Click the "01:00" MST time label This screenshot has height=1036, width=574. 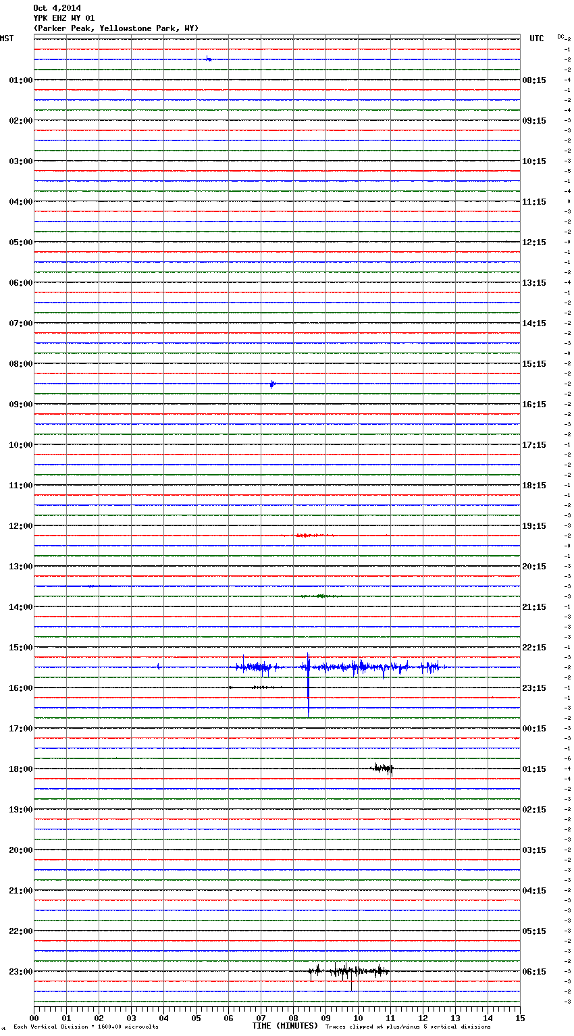pos(20,80)
